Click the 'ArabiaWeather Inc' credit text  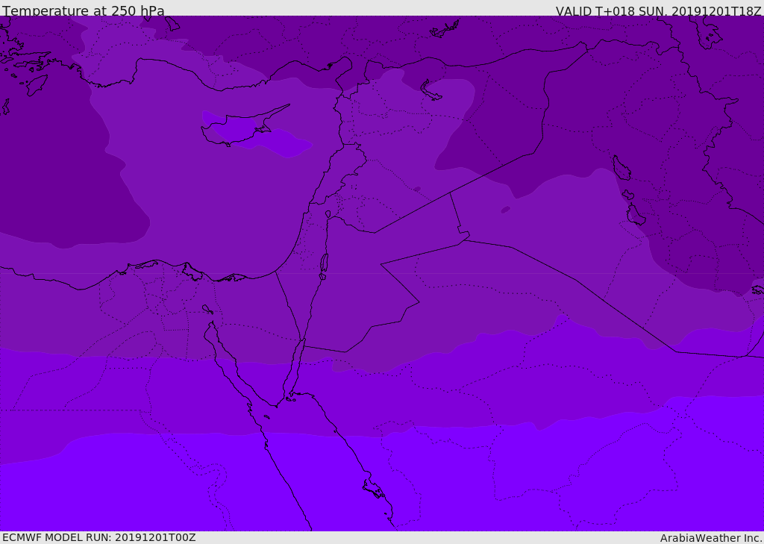(x=710, y=538)
